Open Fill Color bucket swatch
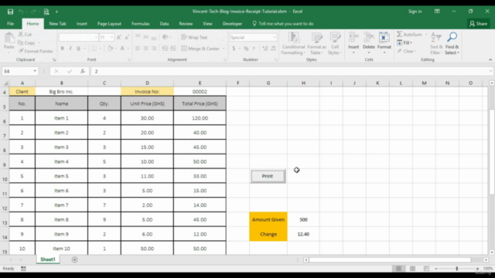Viewport: 495px width, 278px height. (110, 49)
